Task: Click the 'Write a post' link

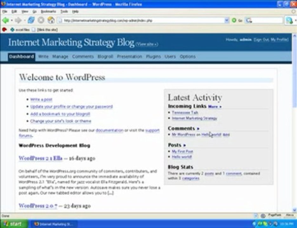Action: click(41, 99)
